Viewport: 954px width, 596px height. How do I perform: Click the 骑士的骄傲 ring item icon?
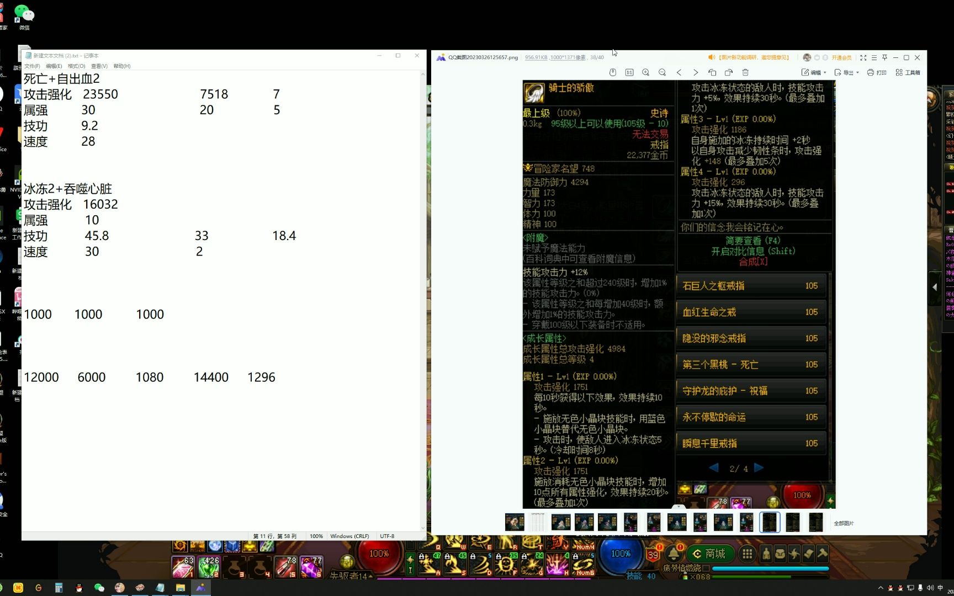click(534, 92)
